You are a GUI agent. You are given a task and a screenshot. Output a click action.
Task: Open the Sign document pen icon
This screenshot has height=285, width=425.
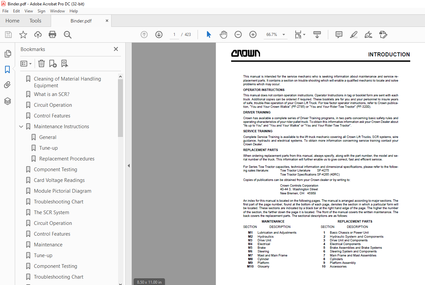(368, 35)
